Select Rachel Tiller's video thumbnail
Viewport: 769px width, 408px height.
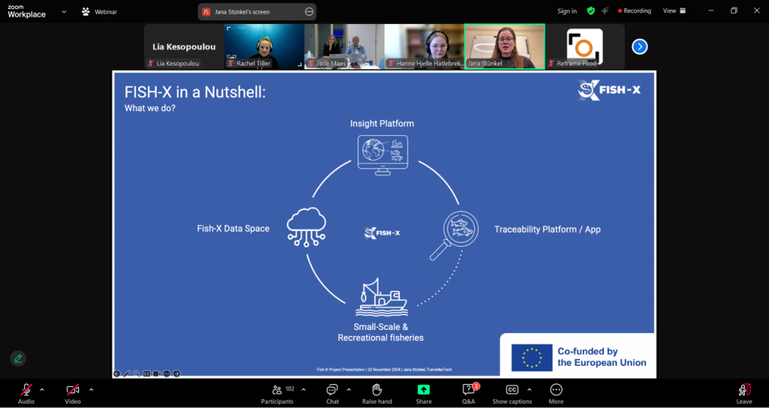(x=264, y=46)
